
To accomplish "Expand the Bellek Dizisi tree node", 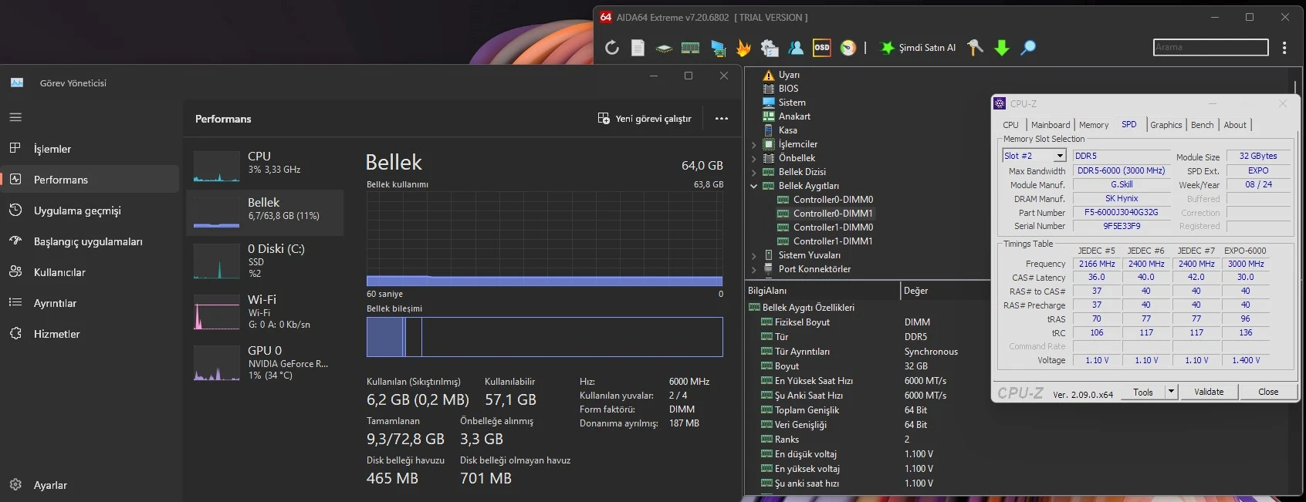I will pyautogui.click(x=753, y=172).
